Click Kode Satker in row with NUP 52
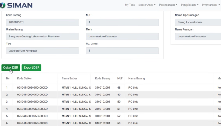Viewport: 221px width, 126px height. tap(32, 116)
